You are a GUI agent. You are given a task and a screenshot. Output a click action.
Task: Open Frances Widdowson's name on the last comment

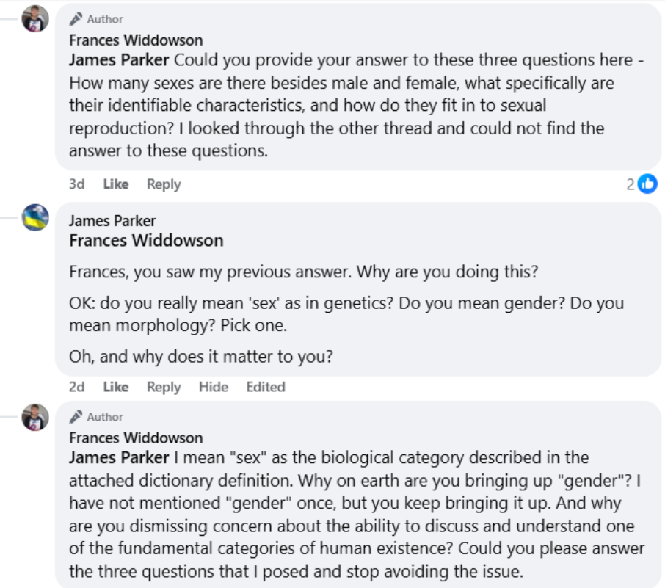coord(135,438)
